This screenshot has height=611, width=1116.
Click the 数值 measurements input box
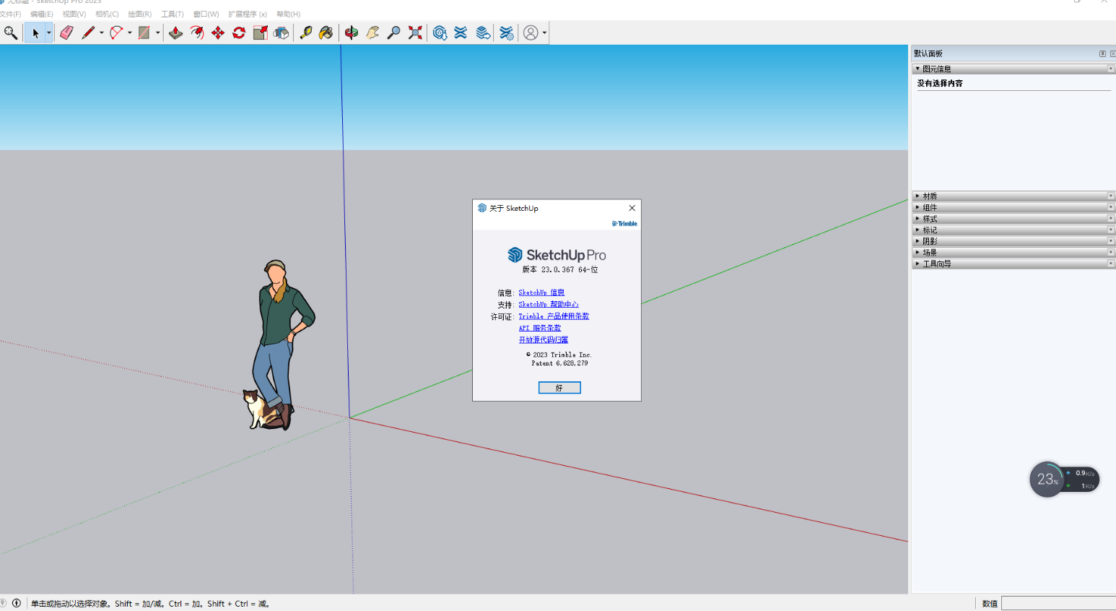1058,603
